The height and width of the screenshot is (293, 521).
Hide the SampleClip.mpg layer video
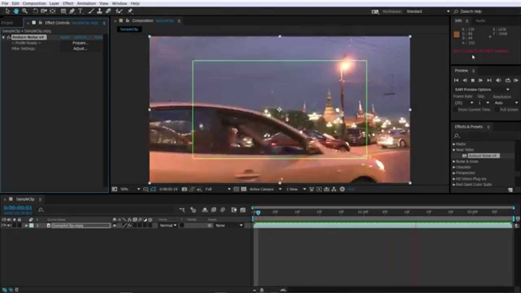pos(4,225)
